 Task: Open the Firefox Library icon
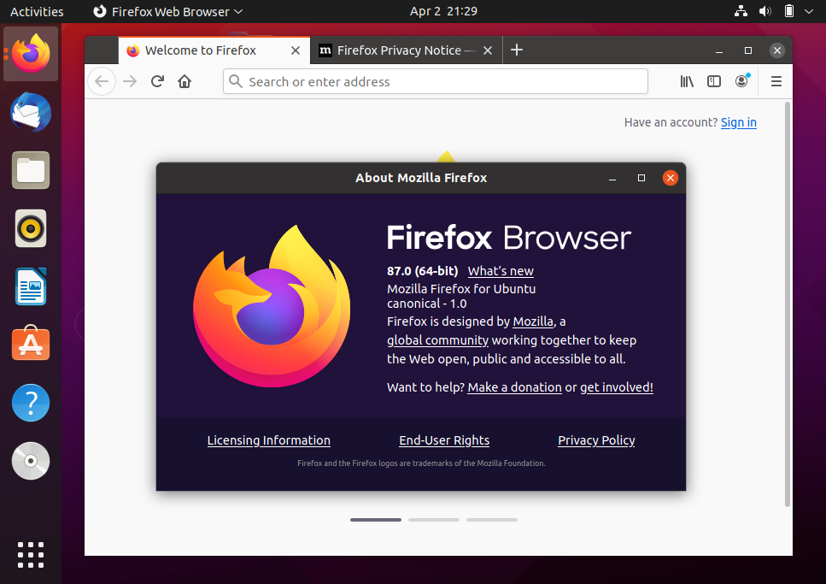[x=686, y=81]
